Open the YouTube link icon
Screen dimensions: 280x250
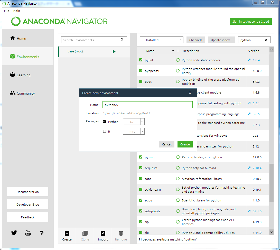point(28,233)
